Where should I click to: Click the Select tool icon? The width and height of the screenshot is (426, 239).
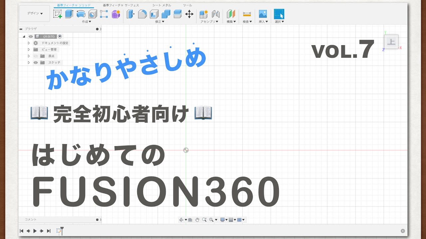[x=279, y=14]
